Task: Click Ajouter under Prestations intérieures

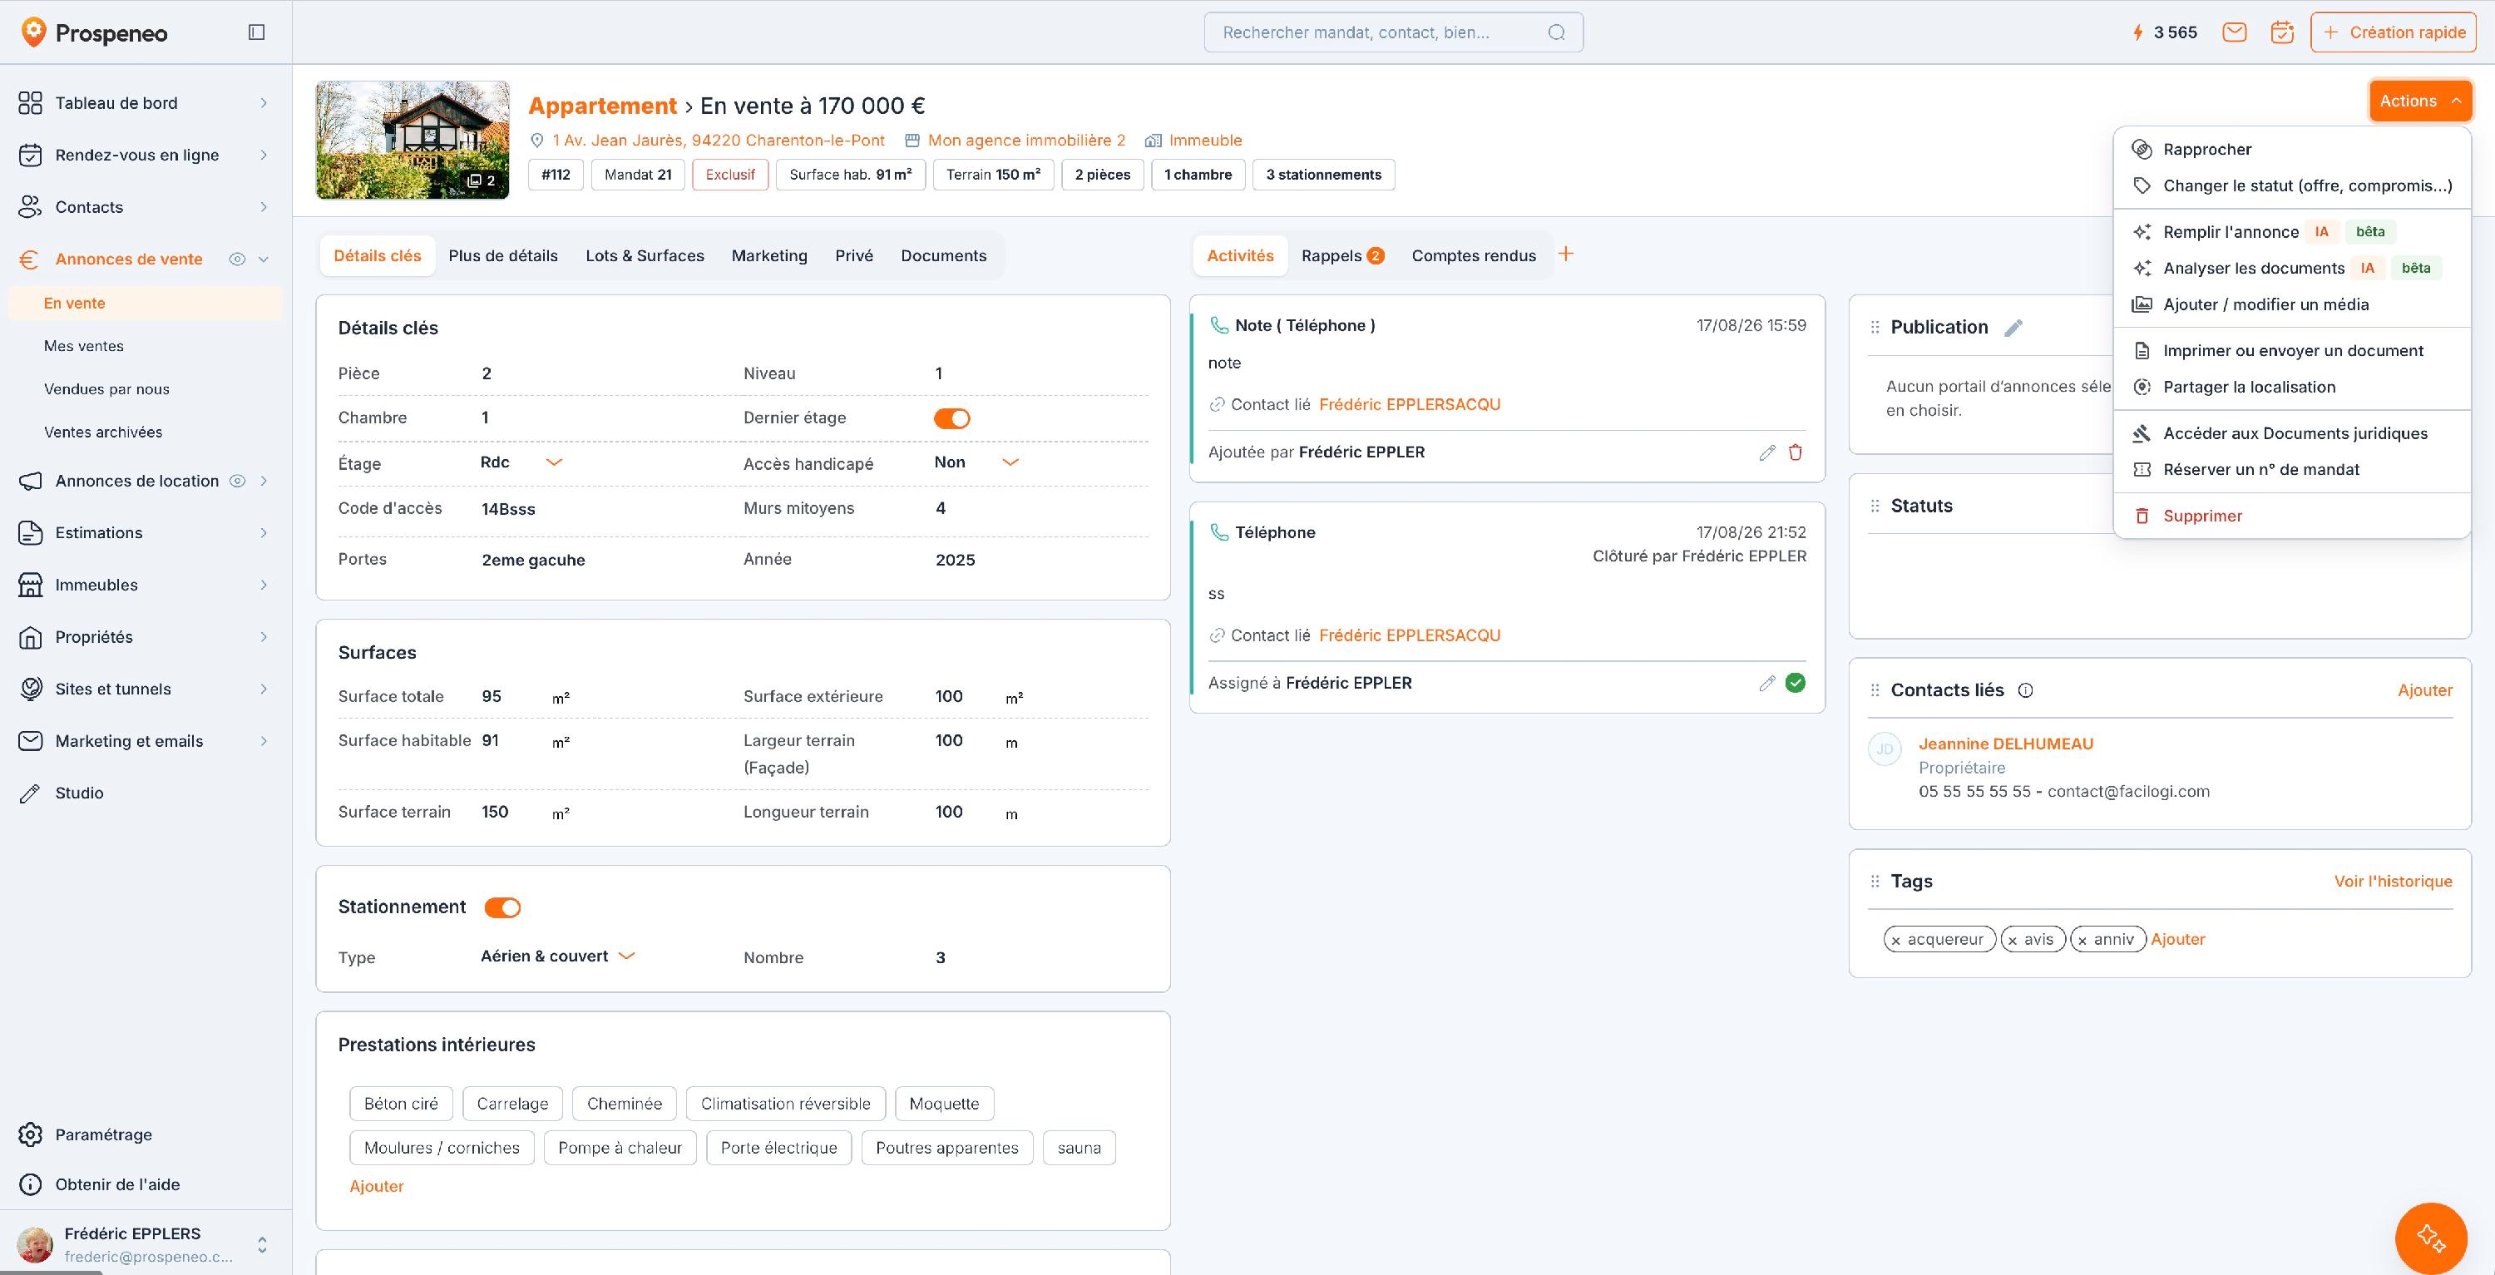Action: 377,1186
